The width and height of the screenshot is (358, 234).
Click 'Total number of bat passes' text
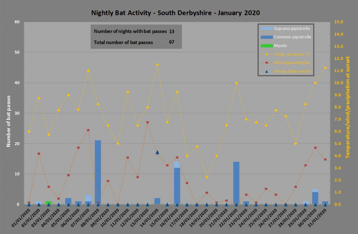(x=124, y=42)
